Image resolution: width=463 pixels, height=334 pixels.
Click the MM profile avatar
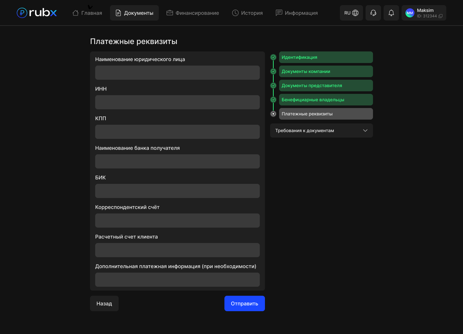[x=410, y=13]
